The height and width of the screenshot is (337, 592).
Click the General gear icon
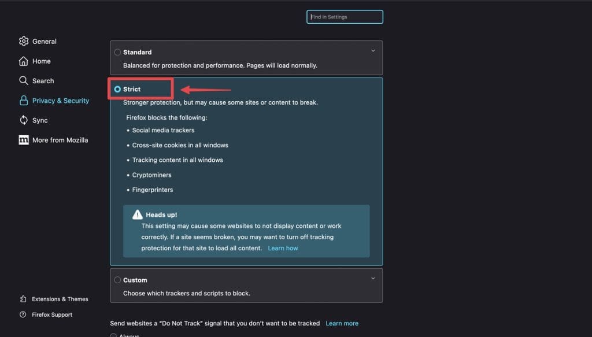(24, 41)
